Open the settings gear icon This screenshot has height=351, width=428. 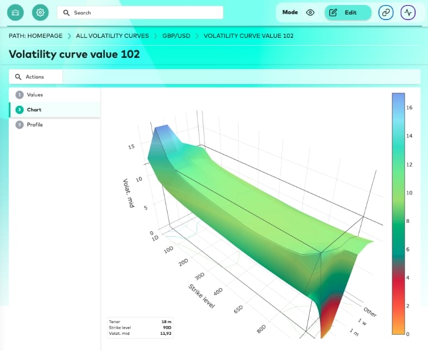coord(40,12)
